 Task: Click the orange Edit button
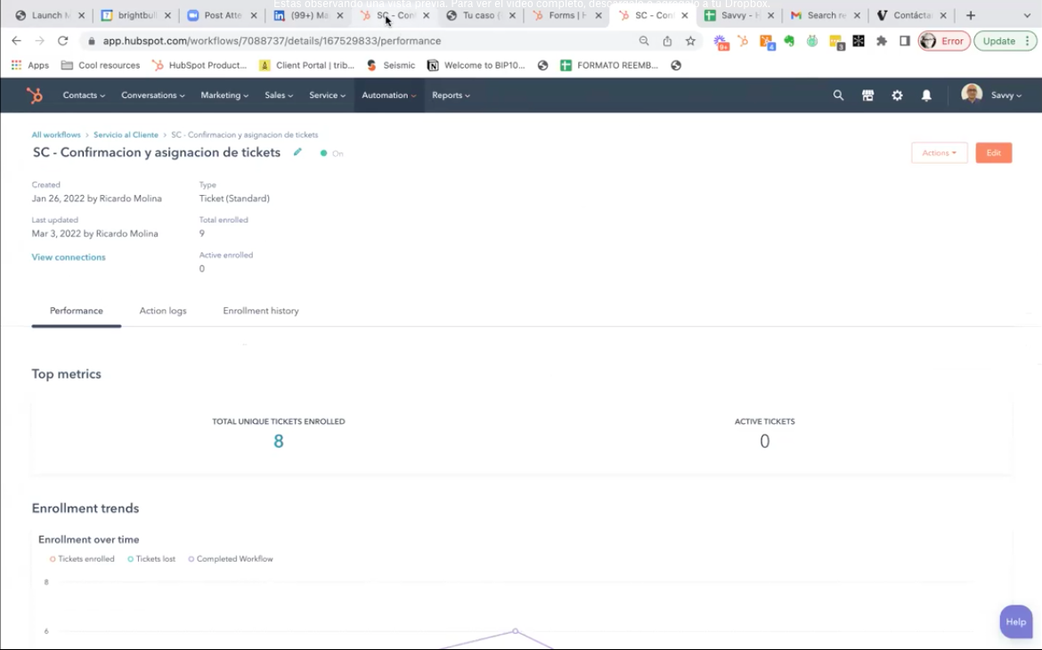[x=993, y=153]
